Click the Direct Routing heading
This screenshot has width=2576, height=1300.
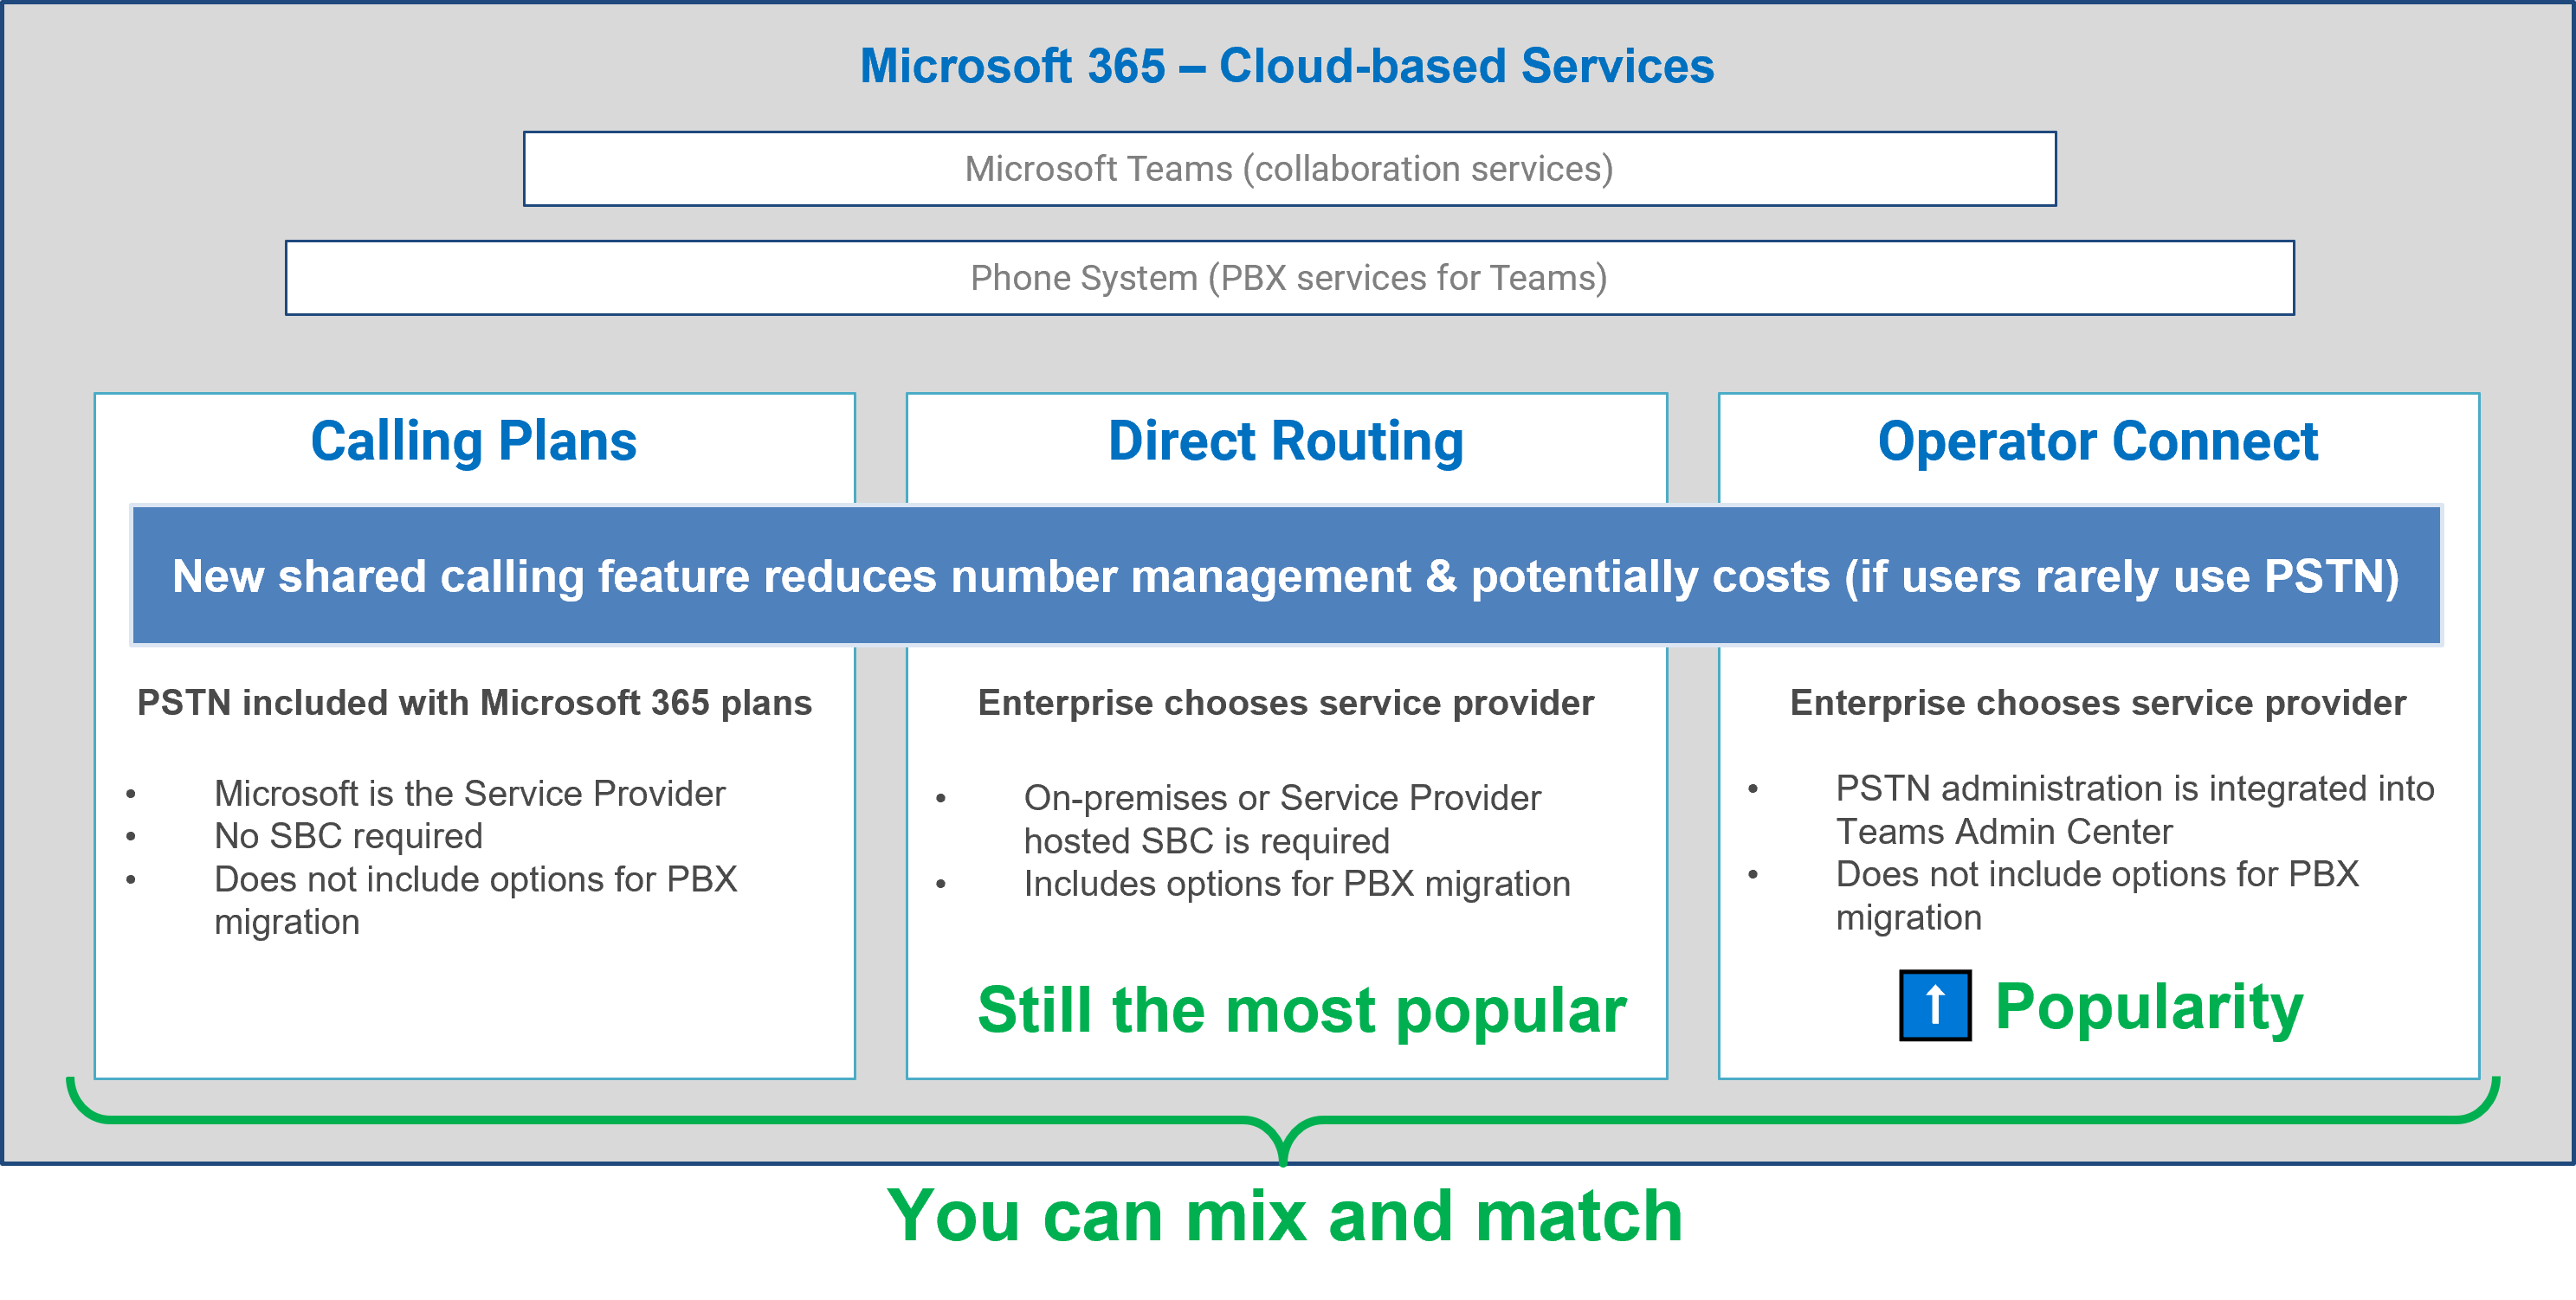[1286, 441]
